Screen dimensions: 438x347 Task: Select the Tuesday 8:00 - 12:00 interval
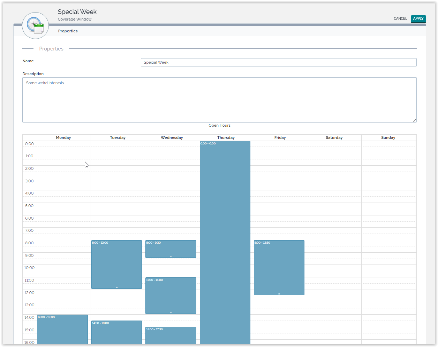tap(116, 265)
